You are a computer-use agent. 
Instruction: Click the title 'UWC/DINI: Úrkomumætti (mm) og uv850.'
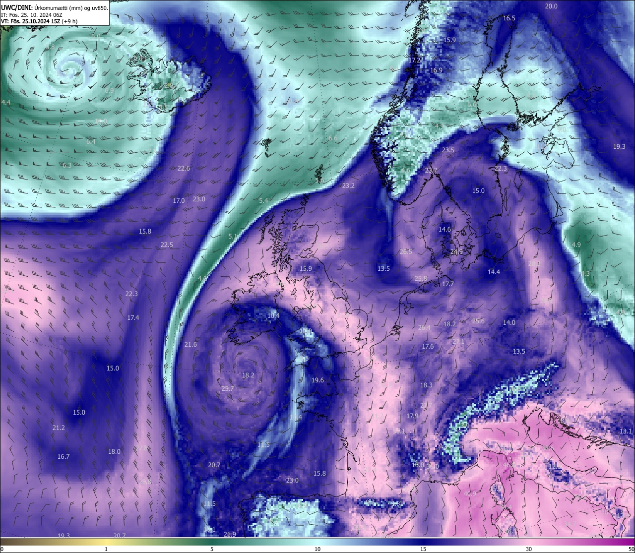(55, 7)
